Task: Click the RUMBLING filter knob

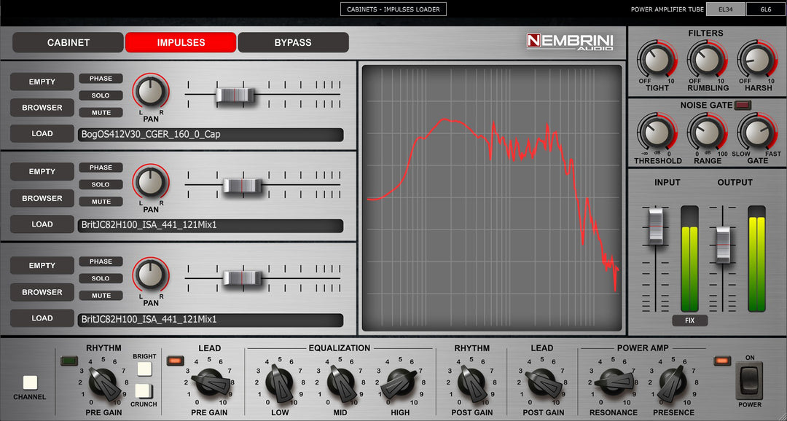Action: pos(707,60)
